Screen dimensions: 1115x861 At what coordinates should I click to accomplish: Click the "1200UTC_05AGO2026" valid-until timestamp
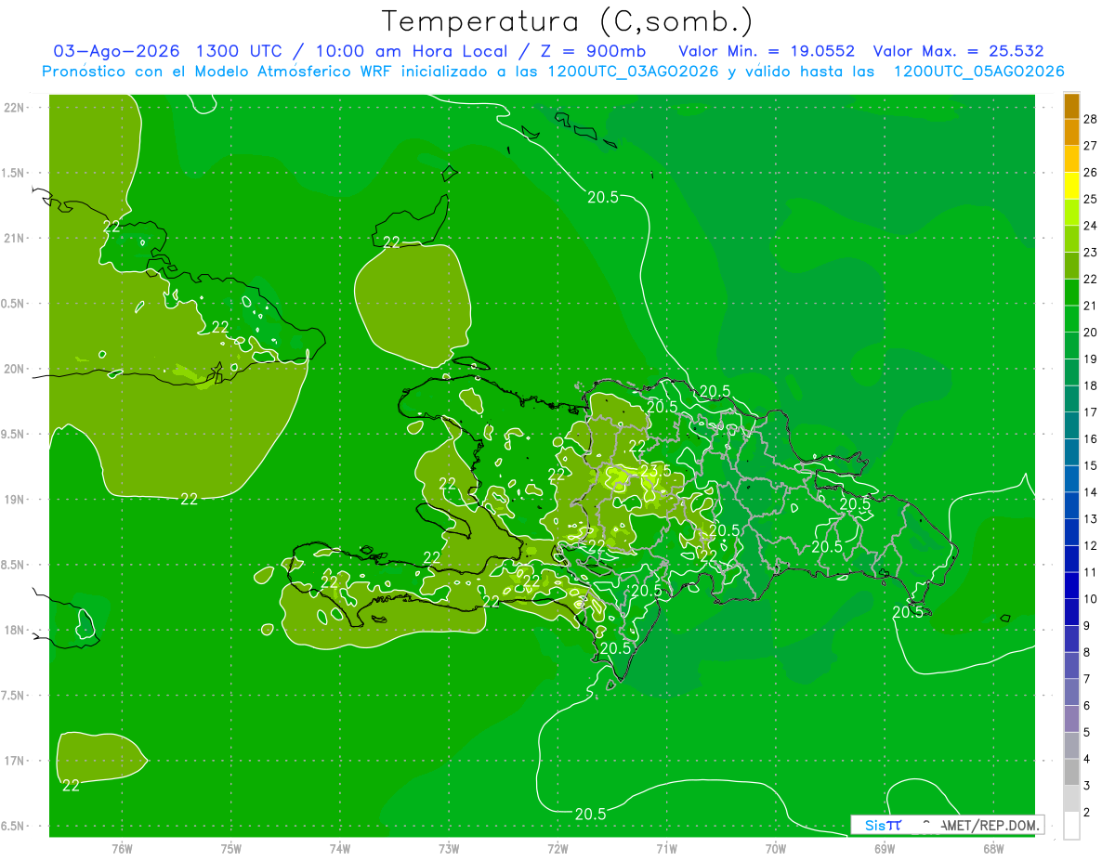[978, 72]
